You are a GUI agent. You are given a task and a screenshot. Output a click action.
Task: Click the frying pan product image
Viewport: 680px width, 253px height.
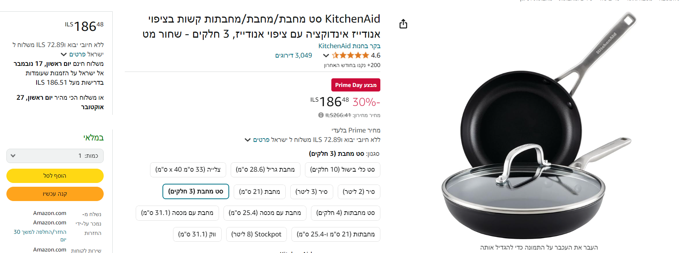pos(538,128)
